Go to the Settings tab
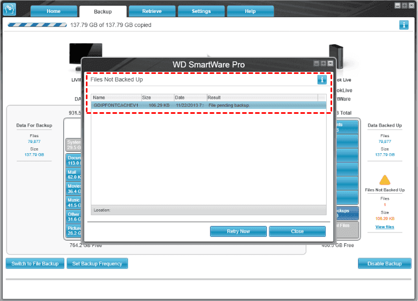Screen dimensions: 418x301 [x=201, y=11]
